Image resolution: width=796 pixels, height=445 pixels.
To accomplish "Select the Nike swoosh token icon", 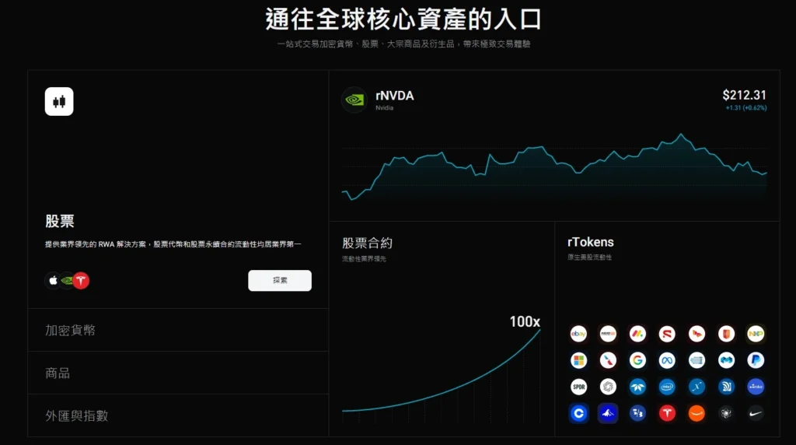I will tap(756, 413).
